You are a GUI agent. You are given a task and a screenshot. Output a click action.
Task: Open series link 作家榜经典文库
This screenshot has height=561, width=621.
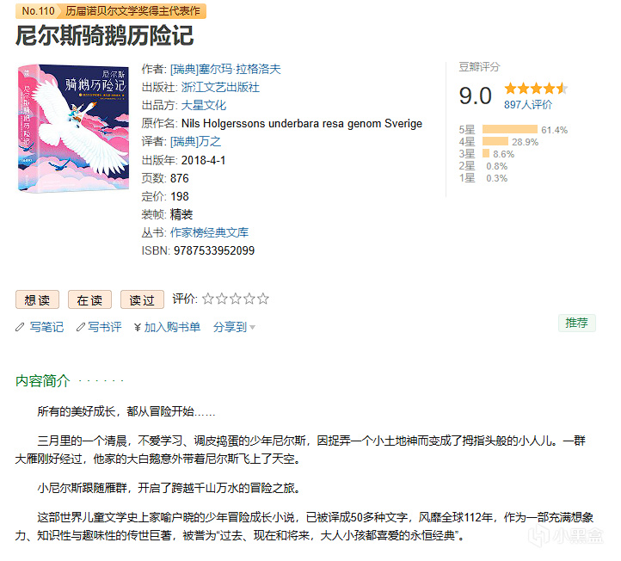click(209, 232)
